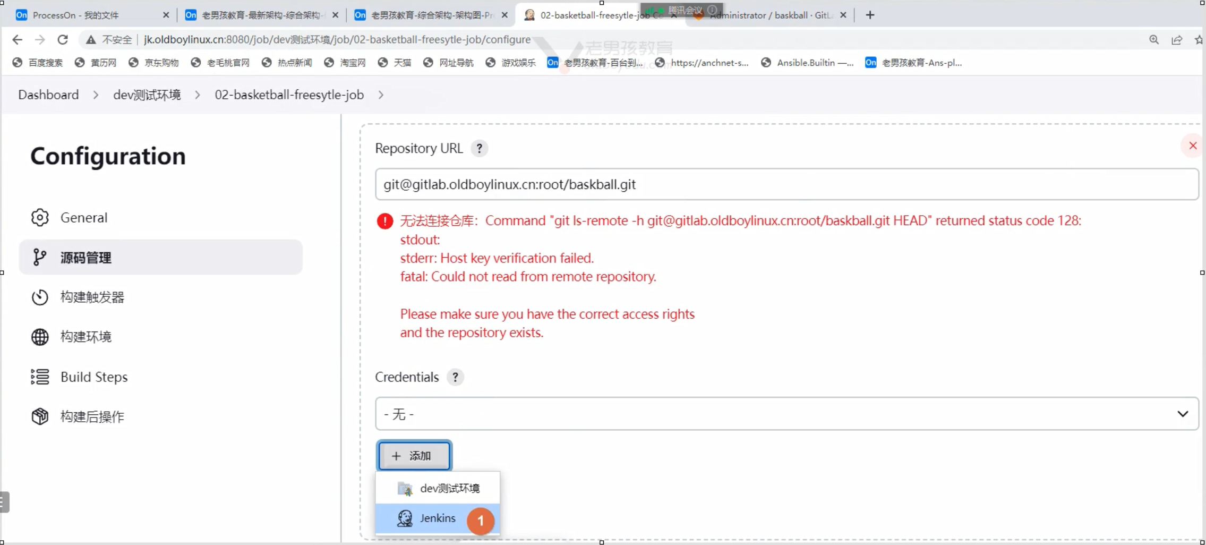The height and width of the screenshot is (545, 1206).
Task: Click the browser forward arrow
Action: (40, 40)
